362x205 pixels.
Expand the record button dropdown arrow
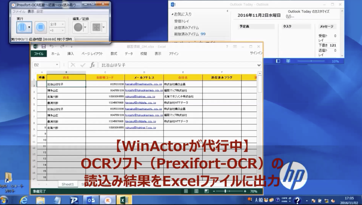point(85,27)
